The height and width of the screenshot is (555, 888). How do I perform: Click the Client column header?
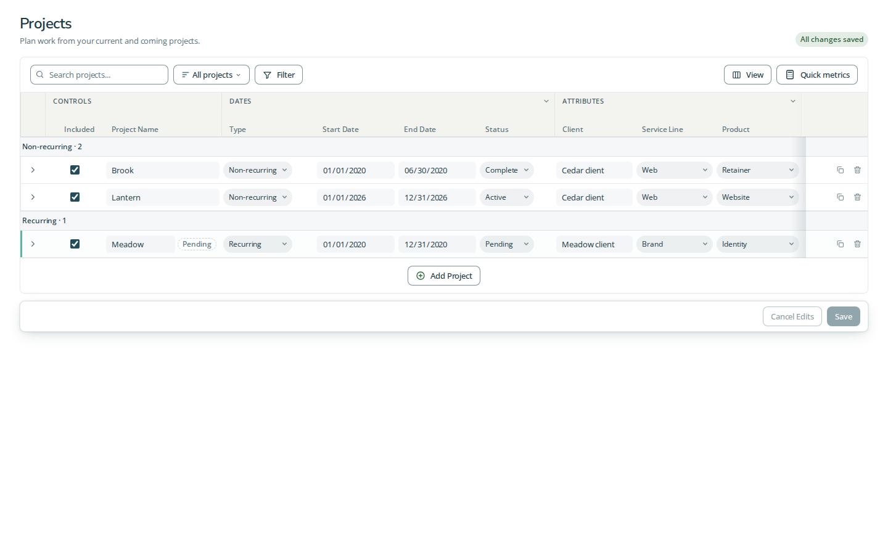(x=573, y=129)
